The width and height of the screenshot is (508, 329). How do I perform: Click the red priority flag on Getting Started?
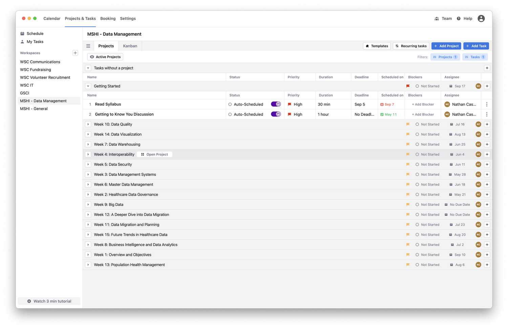[x=408, y=86]
